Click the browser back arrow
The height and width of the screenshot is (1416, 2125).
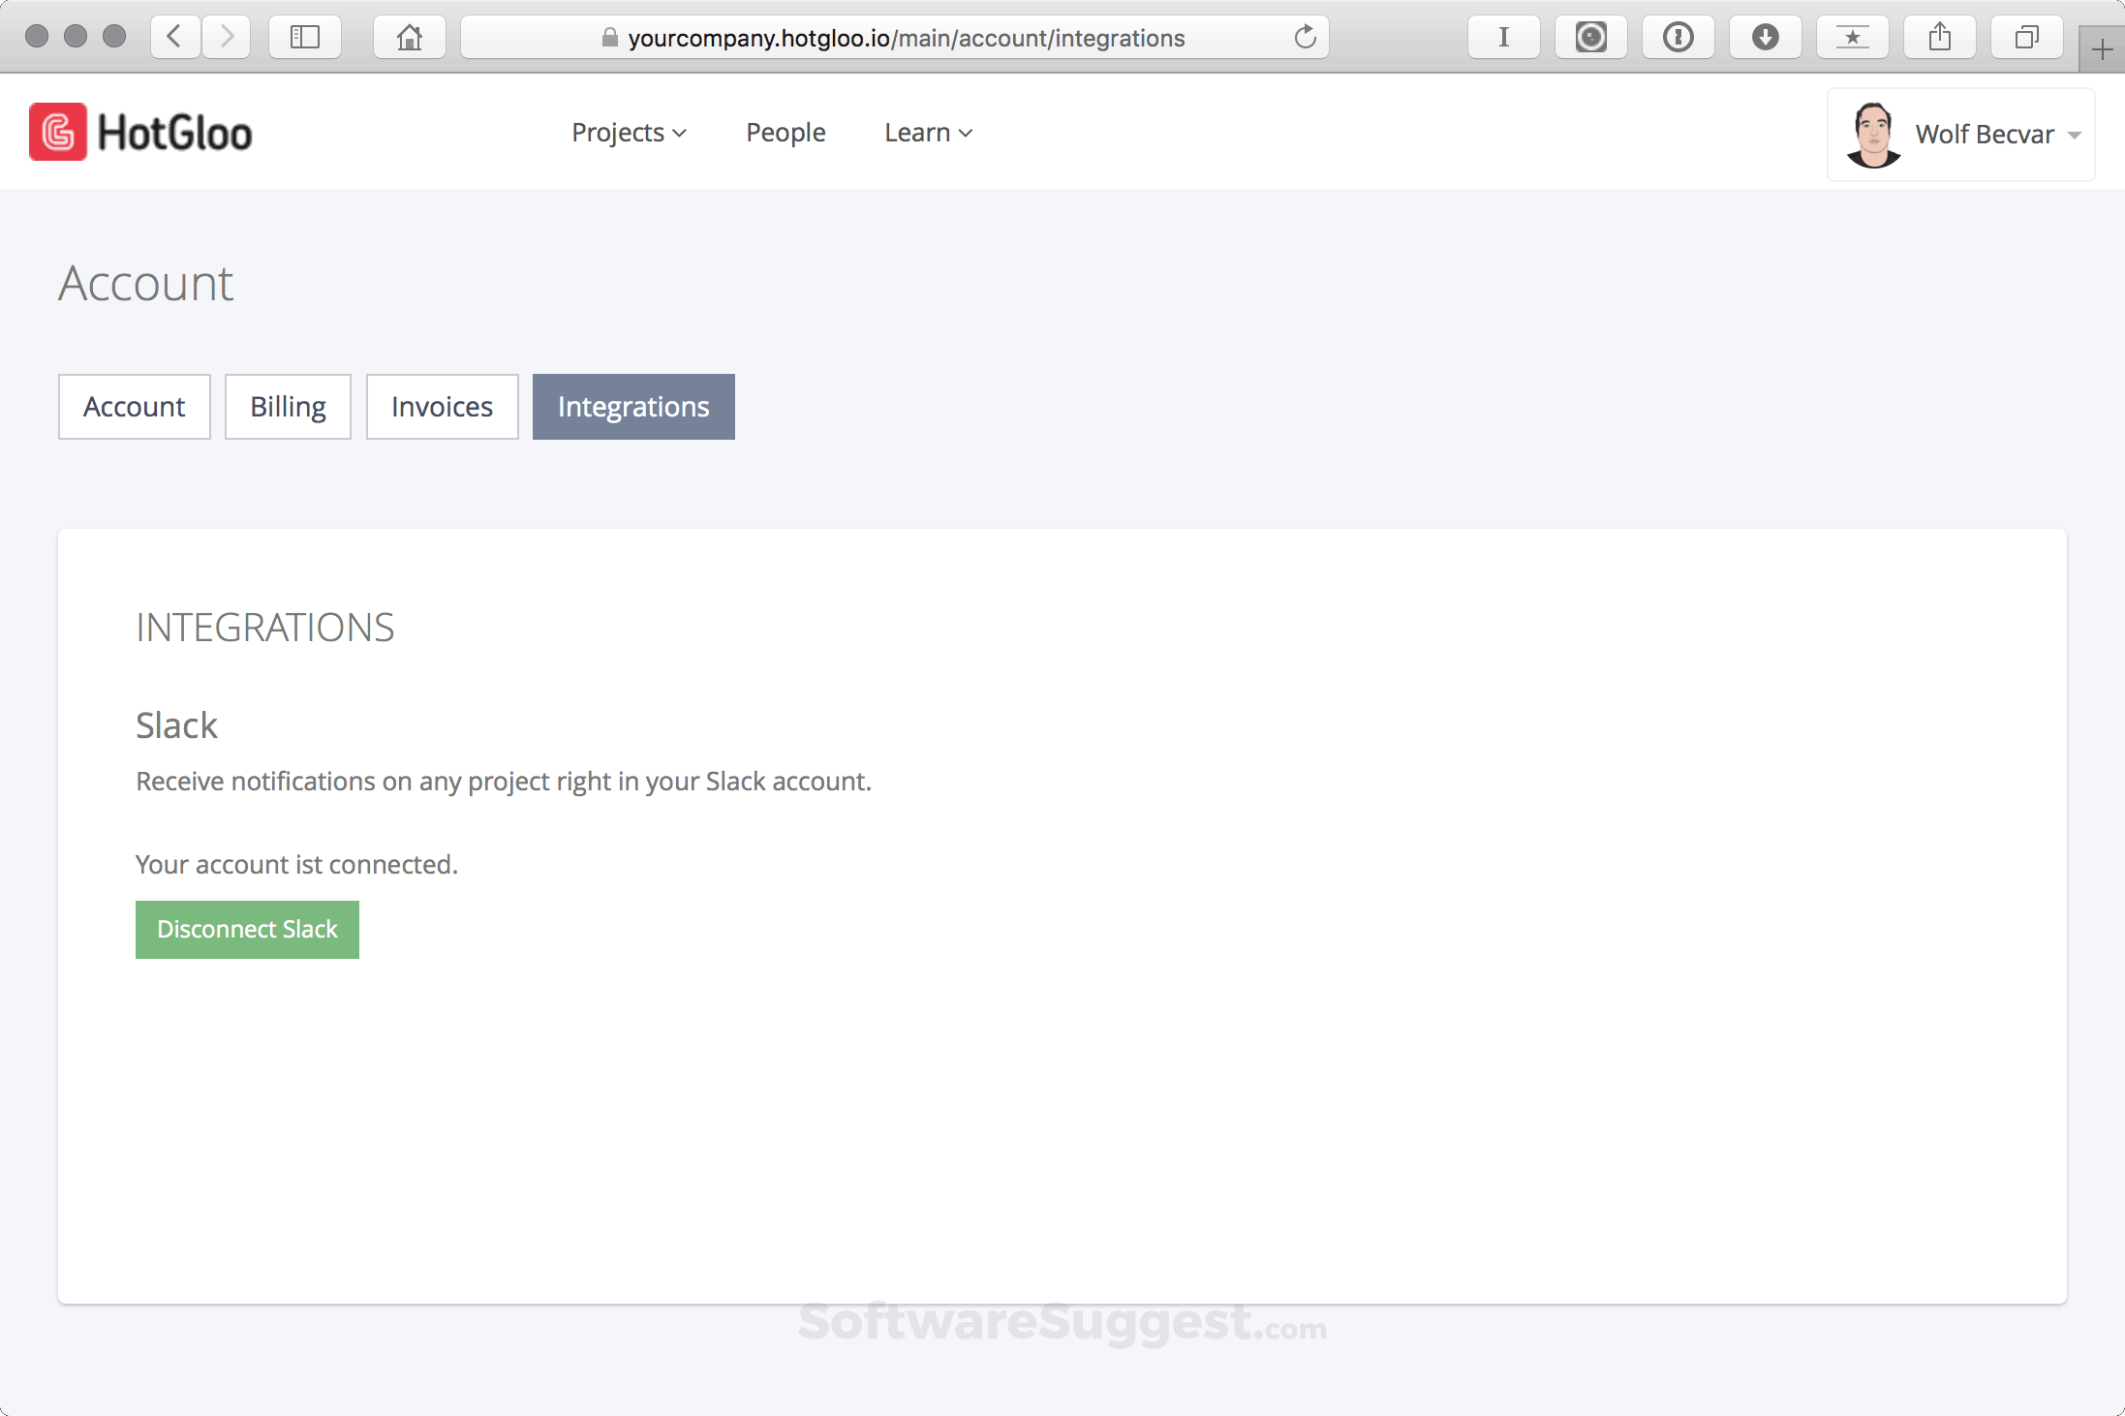(175, 37)
